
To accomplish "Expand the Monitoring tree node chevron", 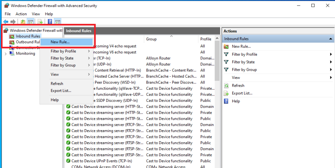I will (x=6, y=53).
